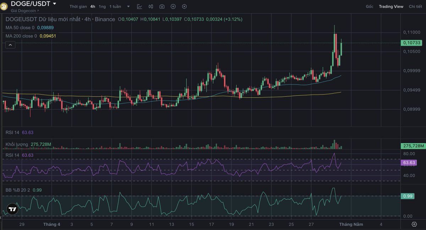The height and width of the screenshot is (230, 426).
Task: Click the green 0,10733 price tag on scale
Action: click(412, 43)
